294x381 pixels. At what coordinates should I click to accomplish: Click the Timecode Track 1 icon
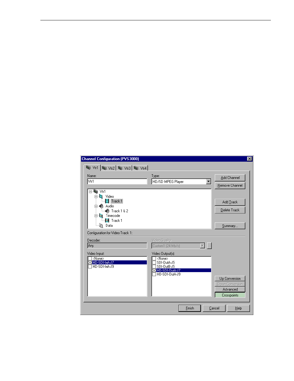tap(107, 221)
